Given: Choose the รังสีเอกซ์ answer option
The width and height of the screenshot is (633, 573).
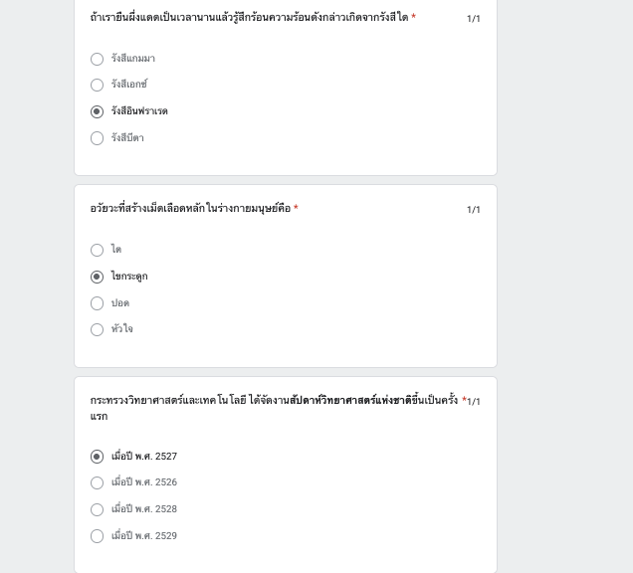Looking at the screenshot, I should point(98,86).
